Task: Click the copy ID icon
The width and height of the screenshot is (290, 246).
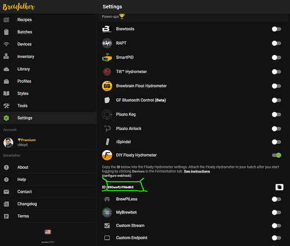Action: [x=279, y=187]
